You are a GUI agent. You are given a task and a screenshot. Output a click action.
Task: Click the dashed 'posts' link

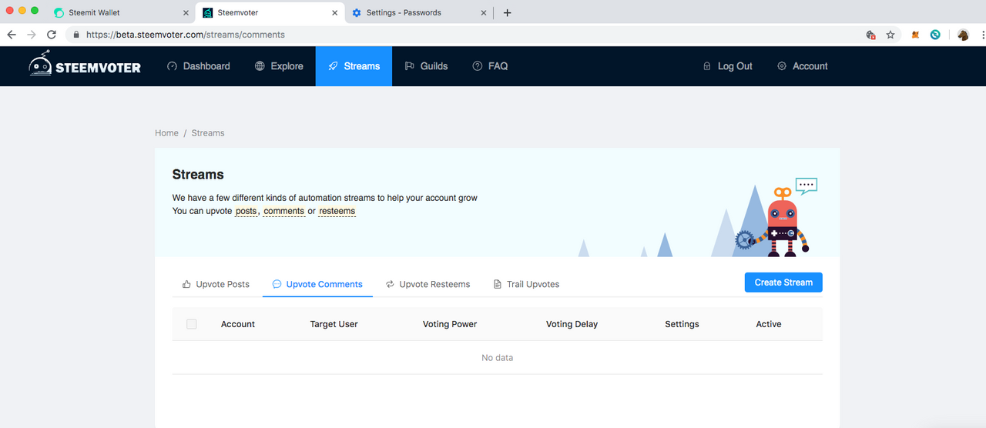coord(246,211)
